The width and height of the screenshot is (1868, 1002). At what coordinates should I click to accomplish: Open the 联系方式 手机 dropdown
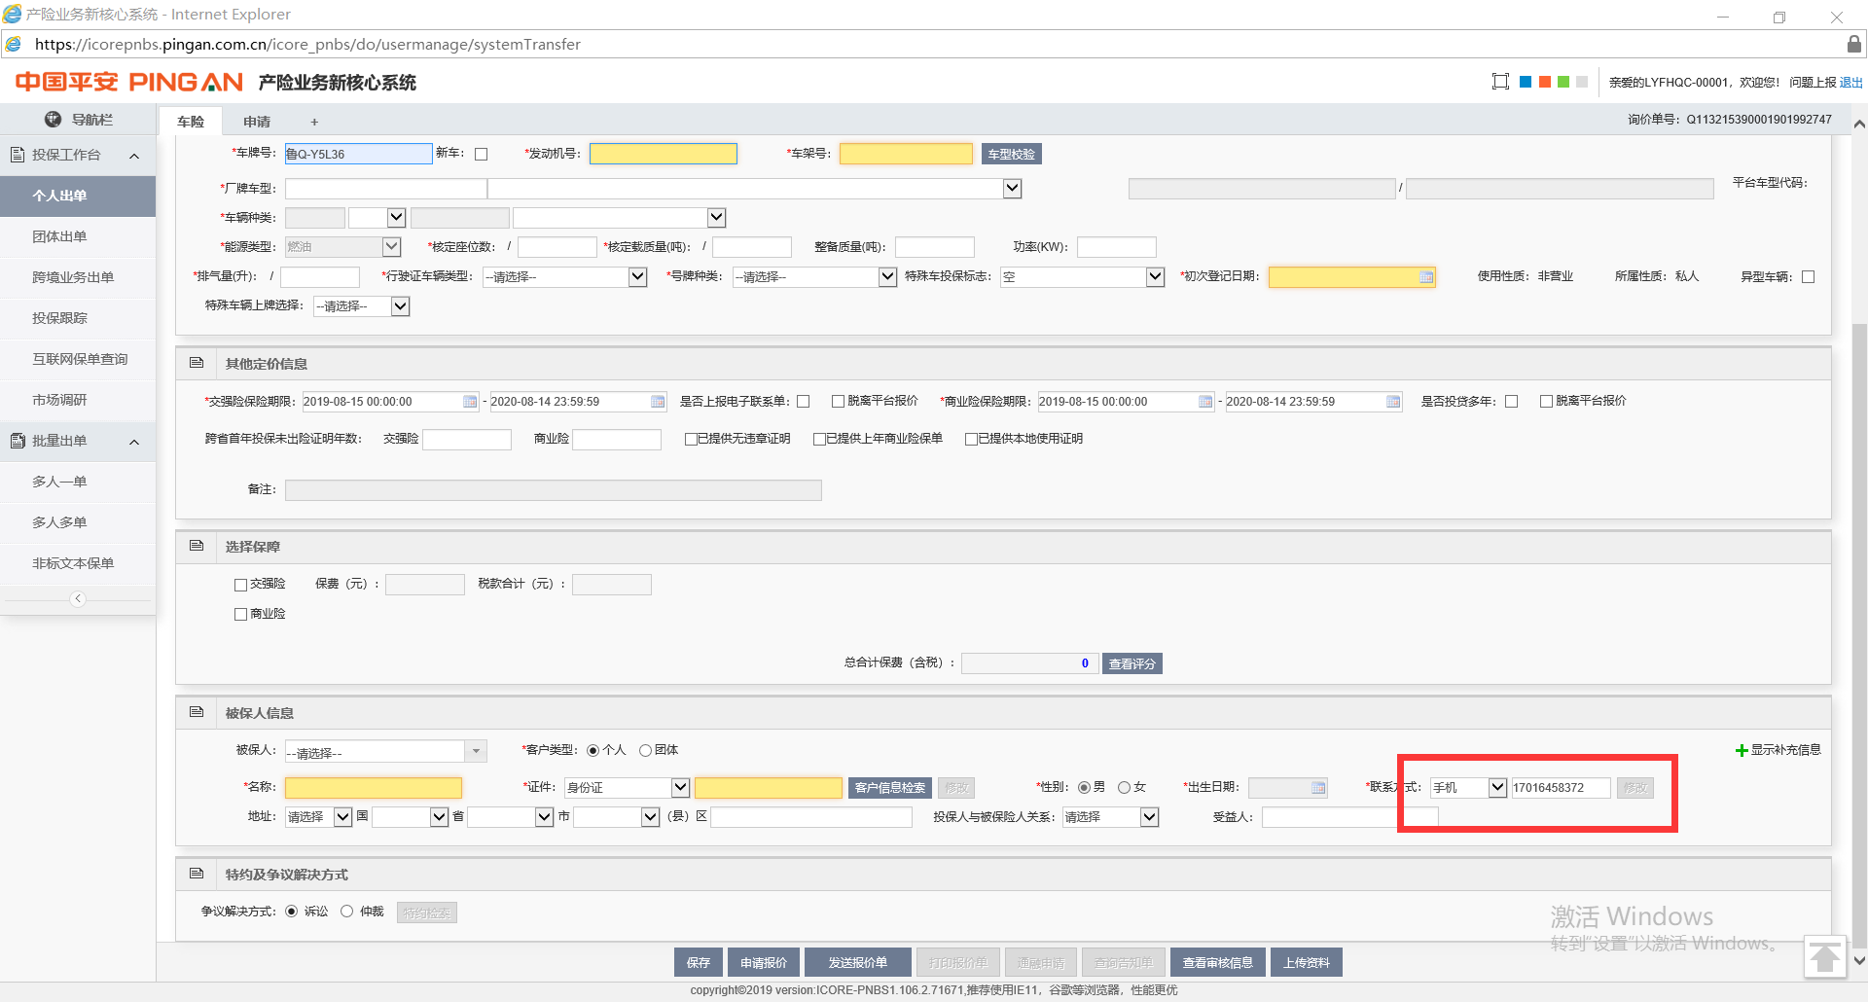point(1497,788)
